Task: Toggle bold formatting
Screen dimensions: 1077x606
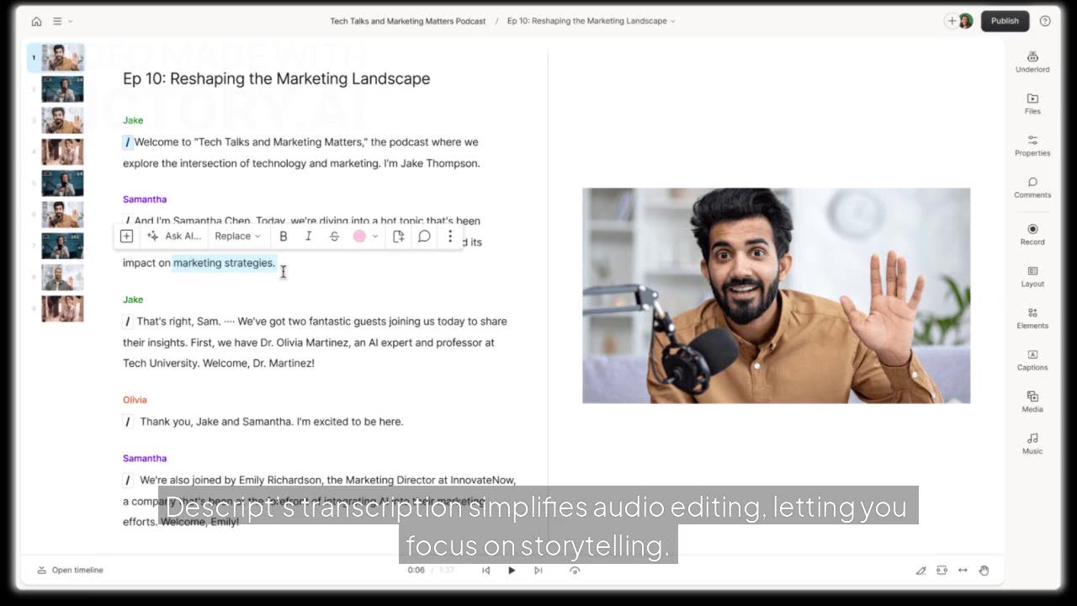Action: click(284, 237)
